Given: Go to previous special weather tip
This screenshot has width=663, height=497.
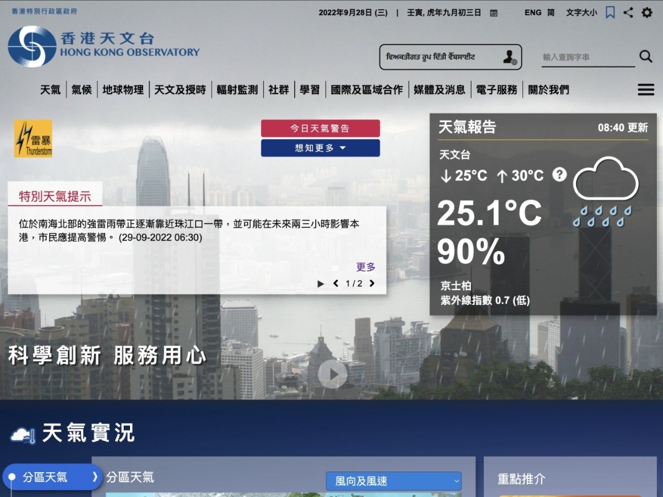Looking at the screenshot, I should [336, 284].
